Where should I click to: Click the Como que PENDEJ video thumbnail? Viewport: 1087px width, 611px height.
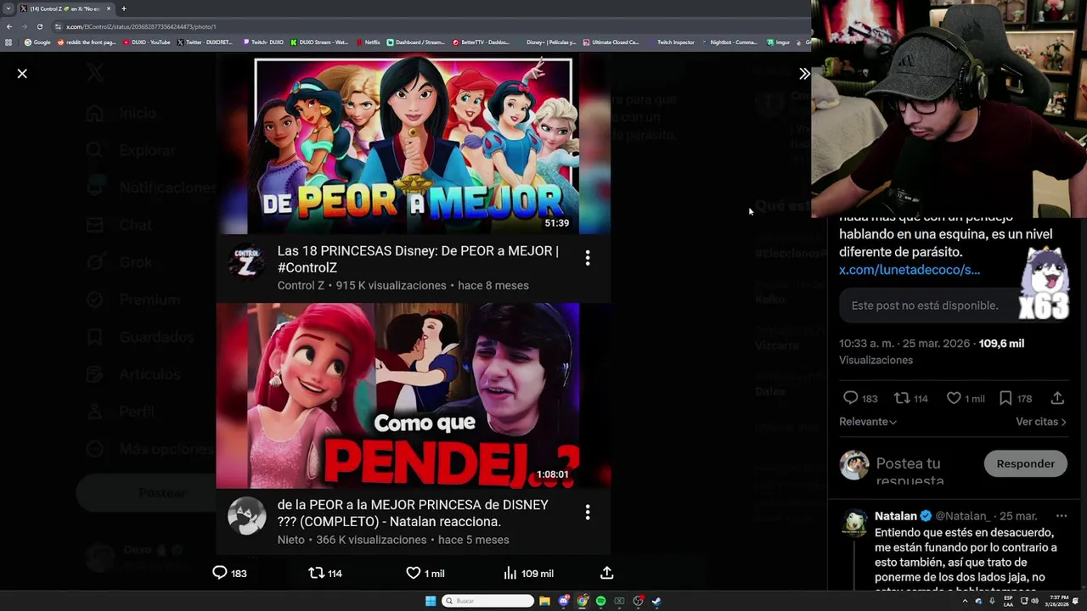coord(413,395)
